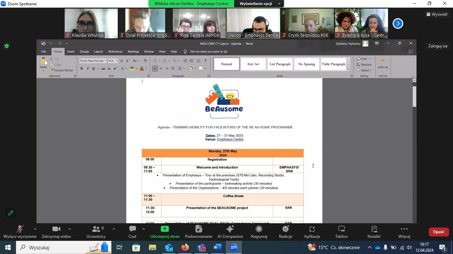Open Microsoft Teams from the taskbar
The image size is (453, 254).
[201, 247]
